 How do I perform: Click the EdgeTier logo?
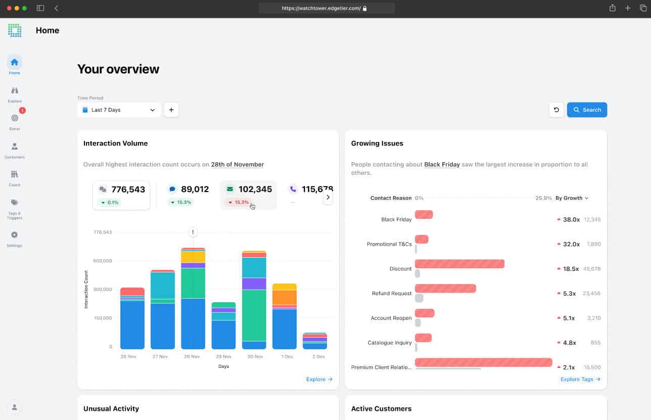[15, 30]
